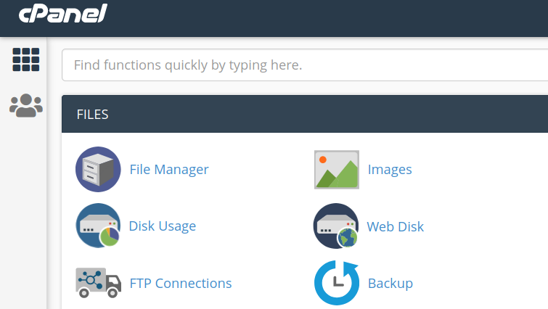
Task: Select the Web Disk text link
Action: pyautogui.click(x=396, y=226)
